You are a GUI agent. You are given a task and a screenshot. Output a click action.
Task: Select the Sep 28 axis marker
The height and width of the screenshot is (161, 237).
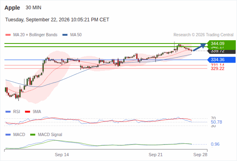(x=200, y=155)
